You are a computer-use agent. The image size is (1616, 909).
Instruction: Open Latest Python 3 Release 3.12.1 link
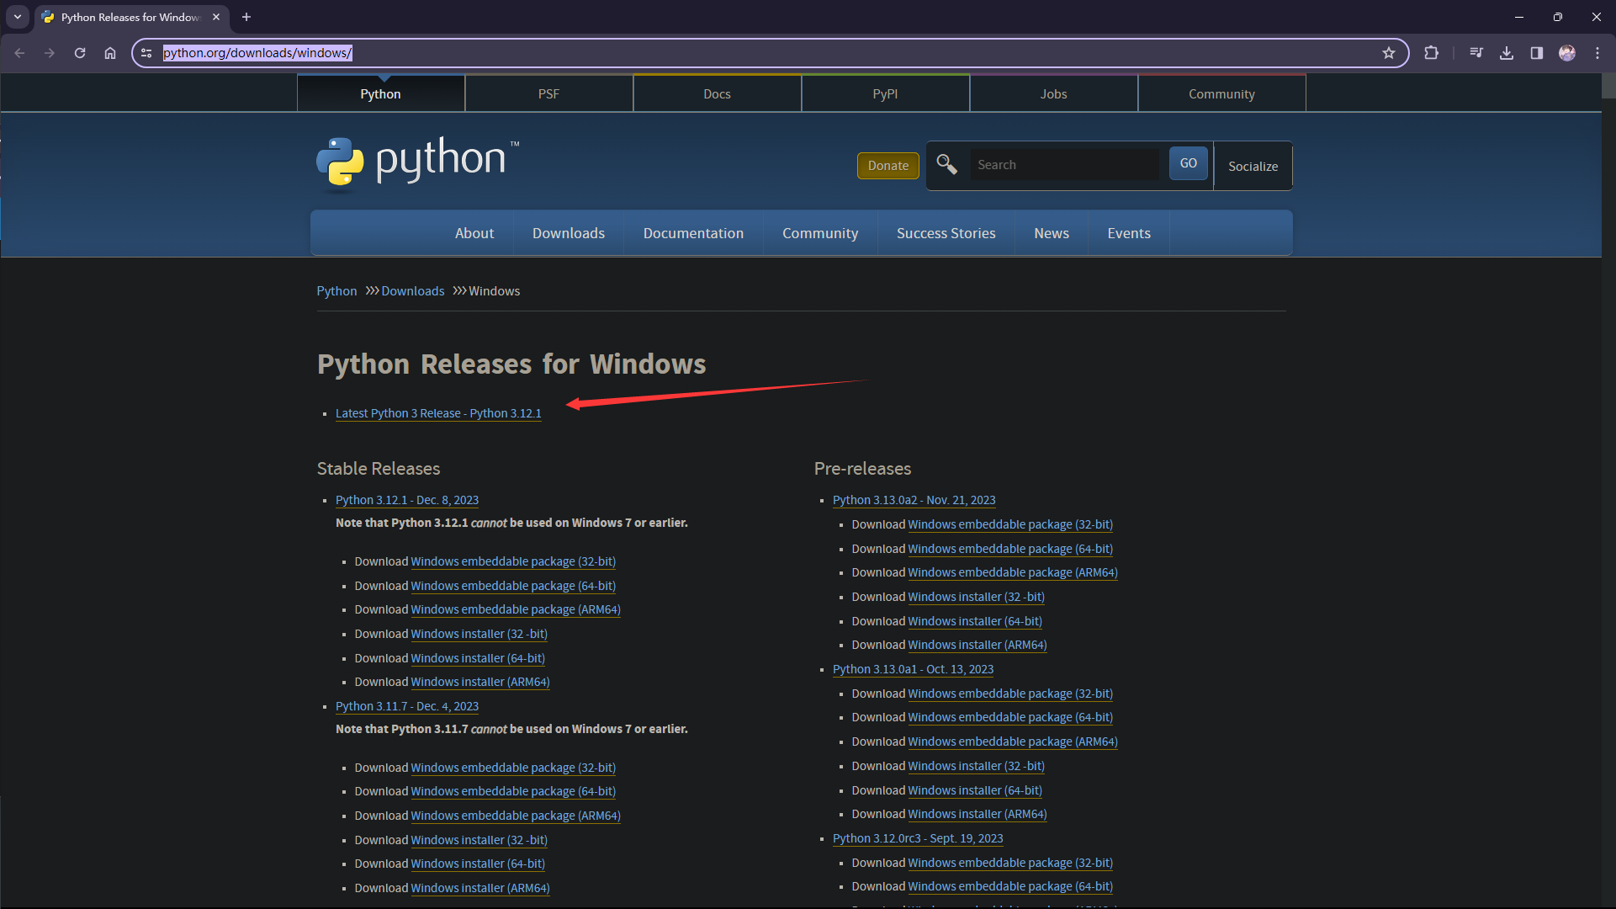point(437,413)
